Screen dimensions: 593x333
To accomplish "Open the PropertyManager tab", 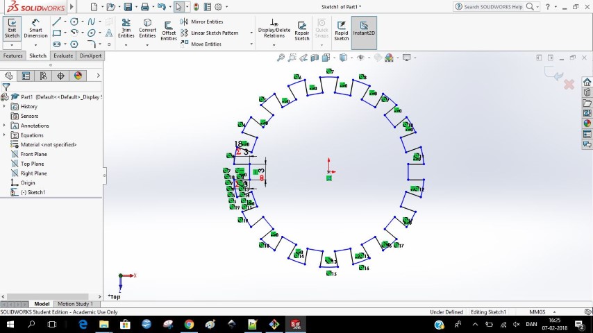I will (26, 76).
